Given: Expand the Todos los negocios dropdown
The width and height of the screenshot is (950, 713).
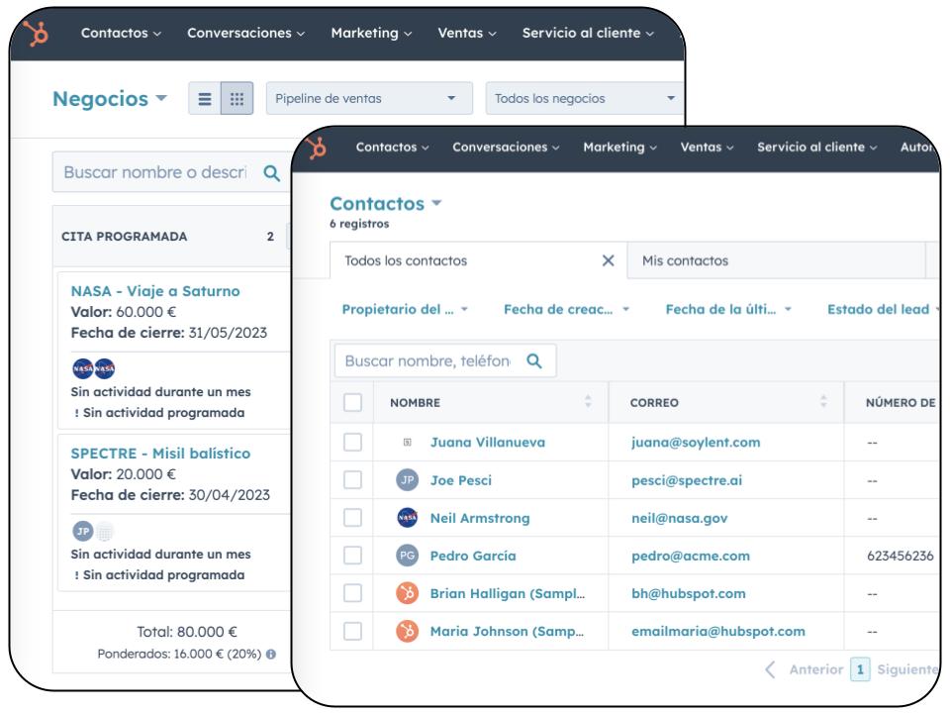Looking at the screenshot, I should [x=584, y=98].
